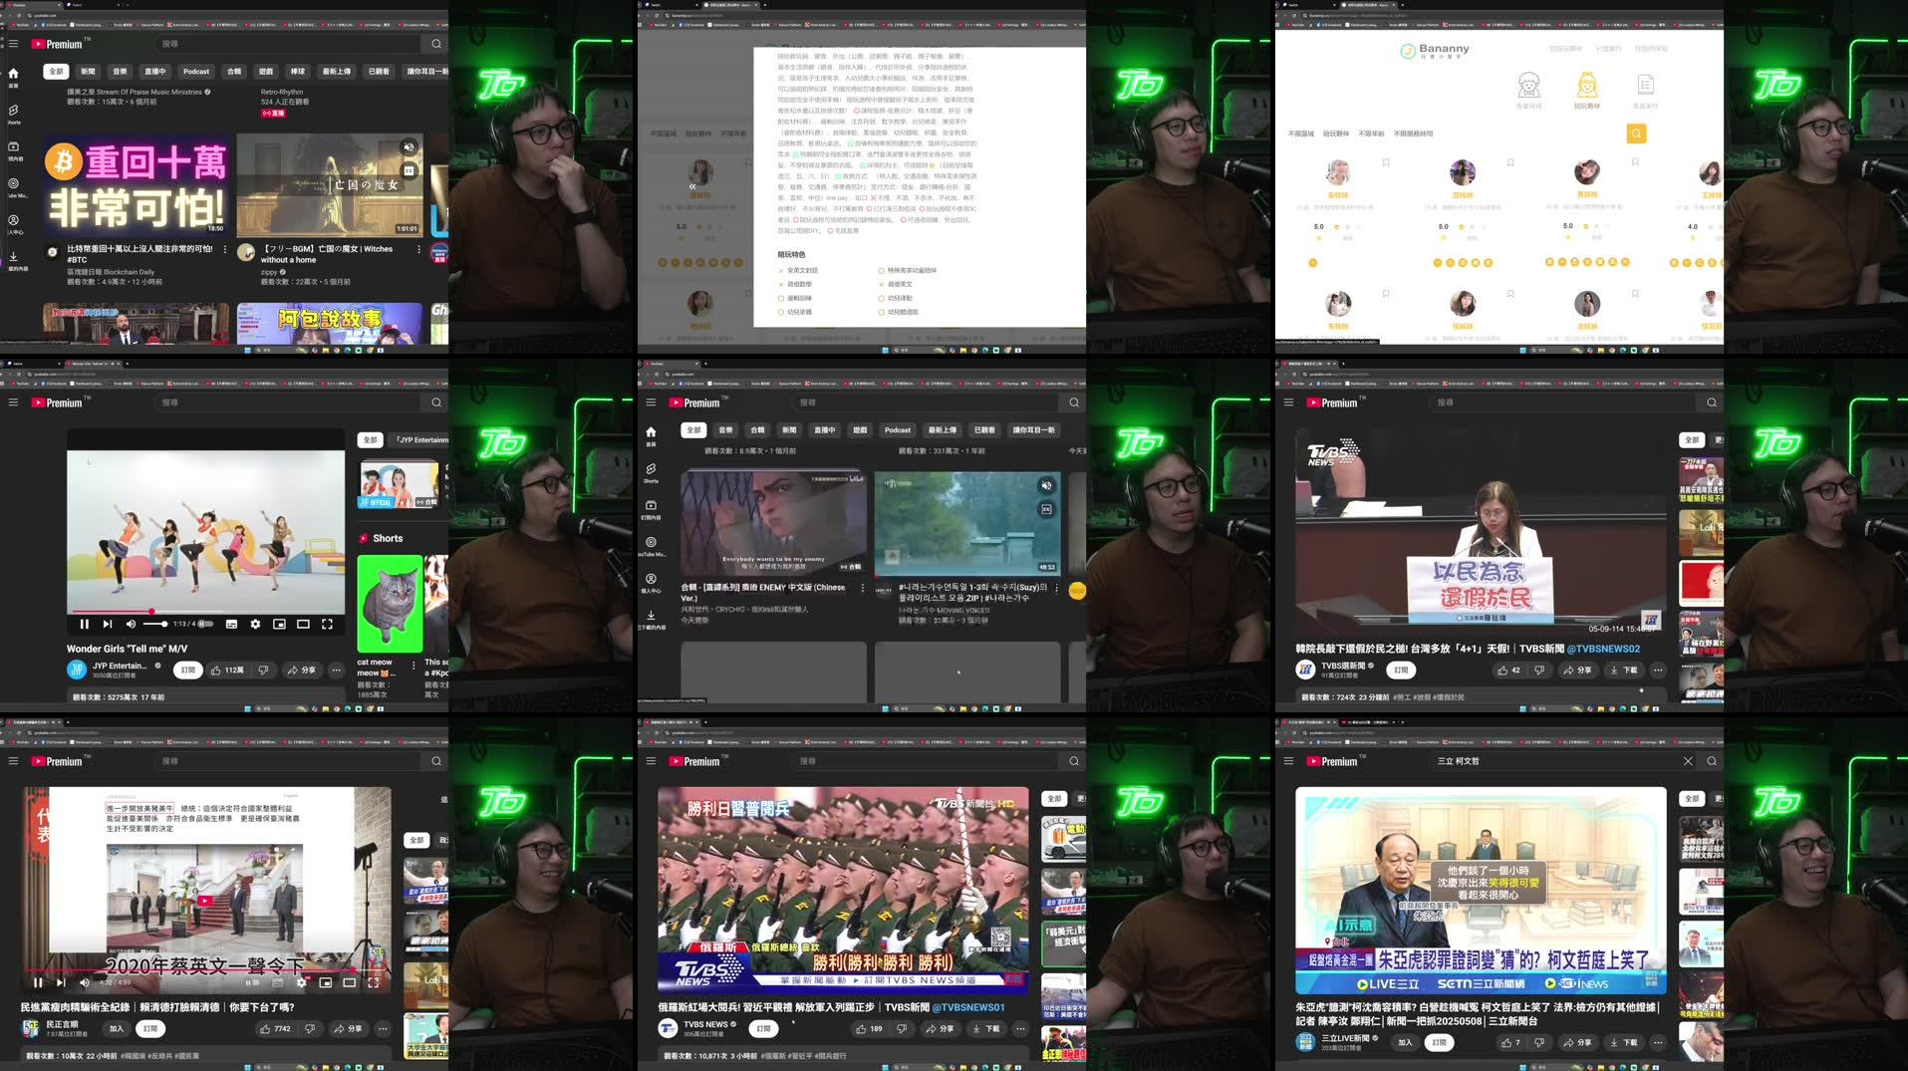Image resolution: width=1908 pixels, height=1071 pixels.
Task: Toggle autoplay switch in Wonder Girls player
Action: [x=205, y=624]
